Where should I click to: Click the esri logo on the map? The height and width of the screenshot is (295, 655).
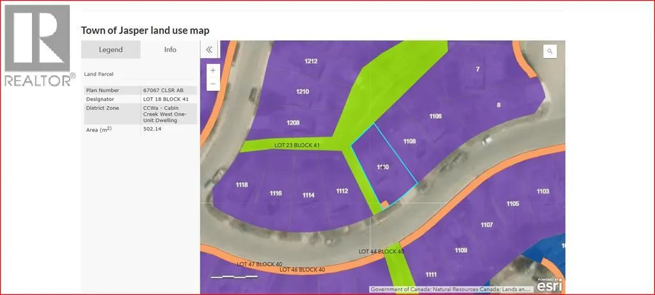[x=549, y=285]
